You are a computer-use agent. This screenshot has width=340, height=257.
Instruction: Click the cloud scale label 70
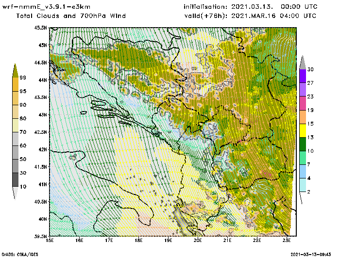(23, 132)
